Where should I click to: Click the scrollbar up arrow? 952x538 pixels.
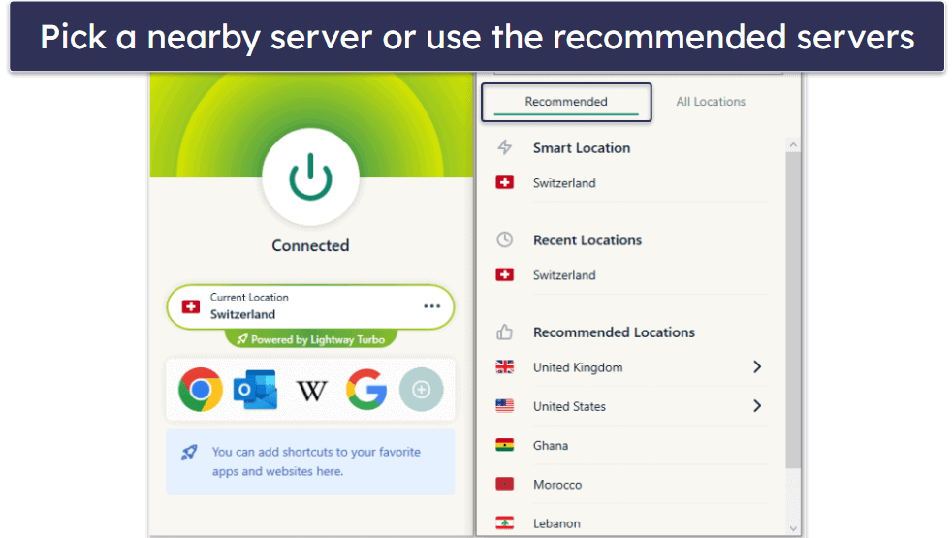click(793, 145)
